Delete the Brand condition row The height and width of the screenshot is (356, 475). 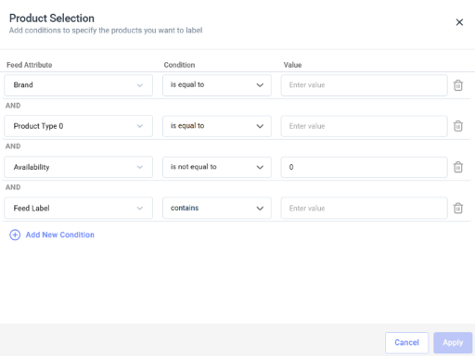458,85
